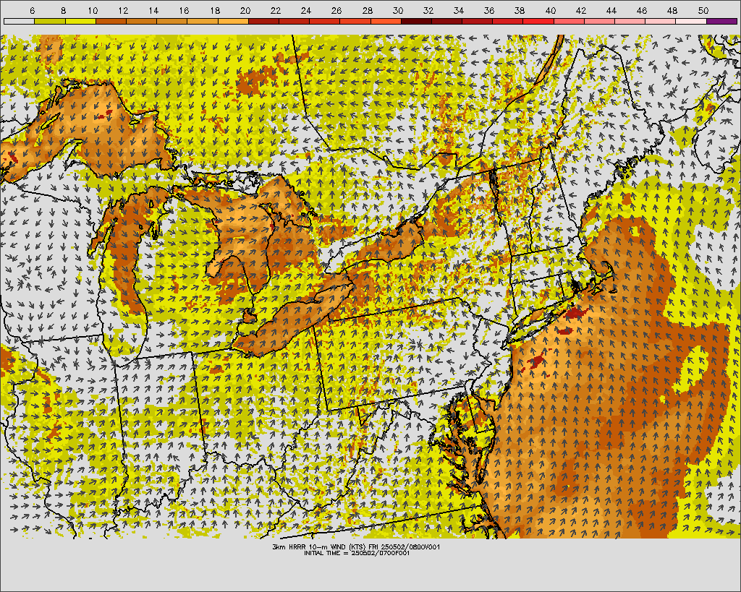Click the legend swatch between 28 and 30

386,21
